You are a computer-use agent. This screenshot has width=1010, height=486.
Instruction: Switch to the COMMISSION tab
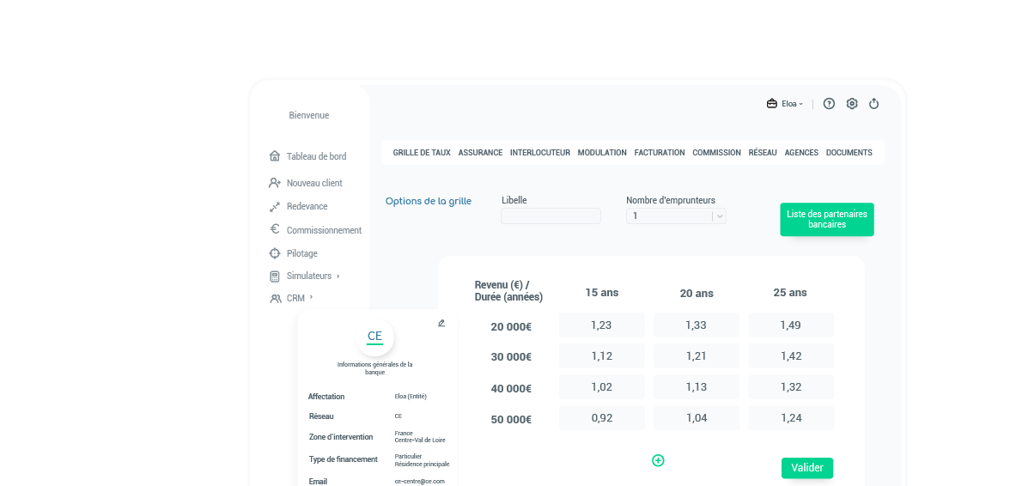pyautogui.click(x=717, y=153)
